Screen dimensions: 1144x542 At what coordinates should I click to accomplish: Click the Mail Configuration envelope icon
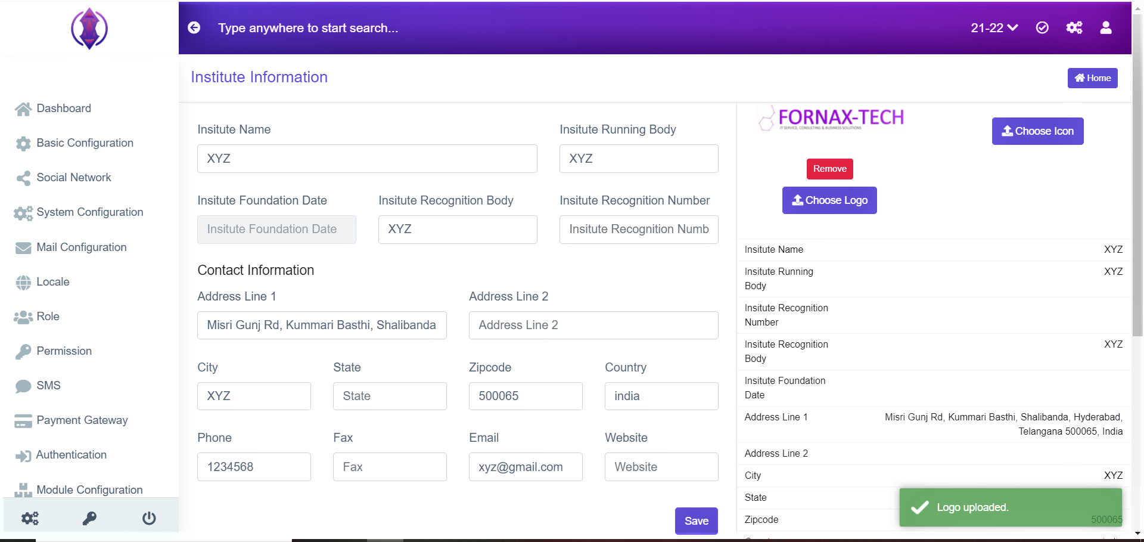coord(23,247)
